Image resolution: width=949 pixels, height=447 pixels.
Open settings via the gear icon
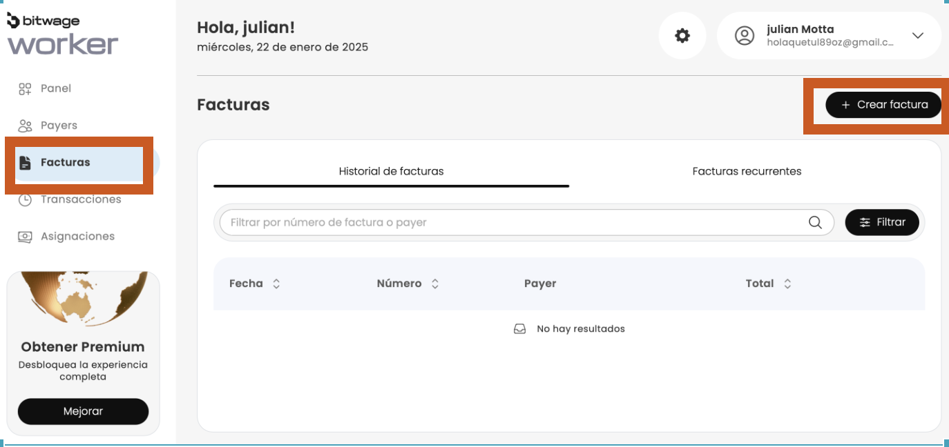click(x=682, y=36)
